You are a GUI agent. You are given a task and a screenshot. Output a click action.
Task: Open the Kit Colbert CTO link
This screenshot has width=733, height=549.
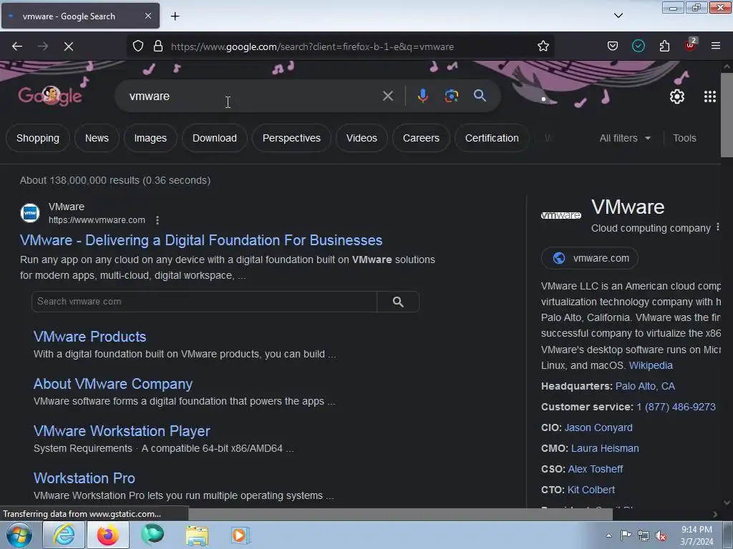point(591,490)
